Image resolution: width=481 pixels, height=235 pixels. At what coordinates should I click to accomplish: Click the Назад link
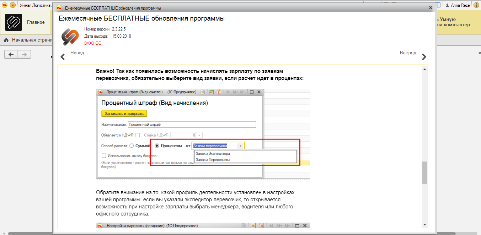(x=77, y=53)
